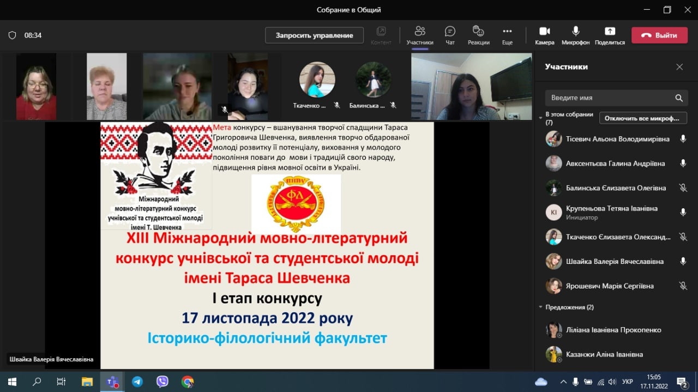Open Google Chrome from taskbar
This screenshot has height=392, width=698.
click(188, 382)
